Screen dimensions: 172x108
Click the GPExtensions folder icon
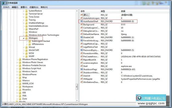[30, 44]
